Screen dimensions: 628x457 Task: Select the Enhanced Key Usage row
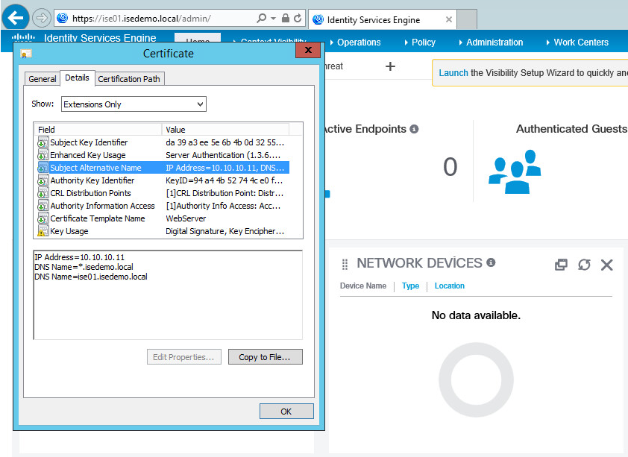coord(163,155)
